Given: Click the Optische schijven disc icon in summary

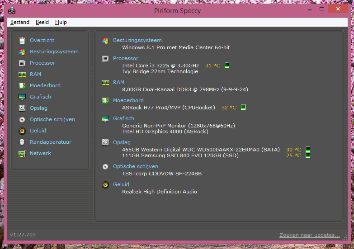Looking at the screenshot, I should [x=105, y=167].
